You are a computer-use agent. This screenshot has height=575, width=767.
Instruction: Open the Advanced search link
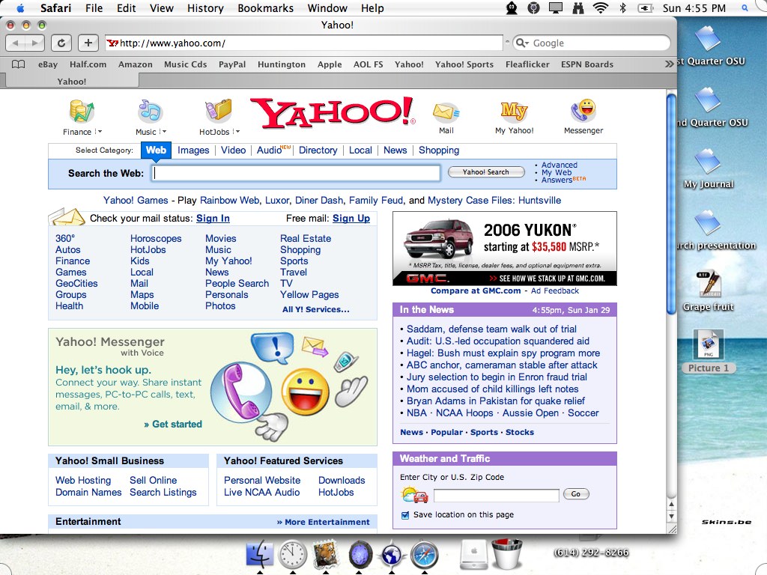[559, 165]
